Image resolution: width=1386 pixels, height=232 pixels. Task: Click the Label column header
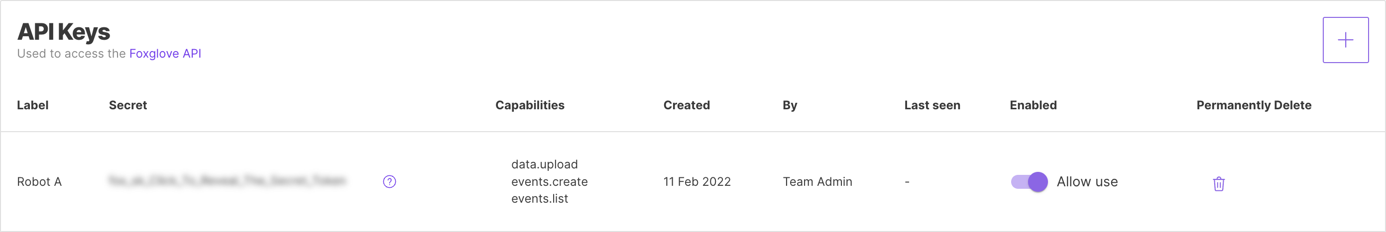point(33,105)
